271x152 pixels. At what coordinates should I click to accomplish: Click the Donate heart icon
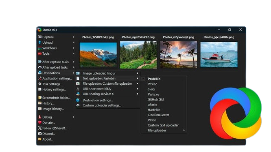[40, 122]
